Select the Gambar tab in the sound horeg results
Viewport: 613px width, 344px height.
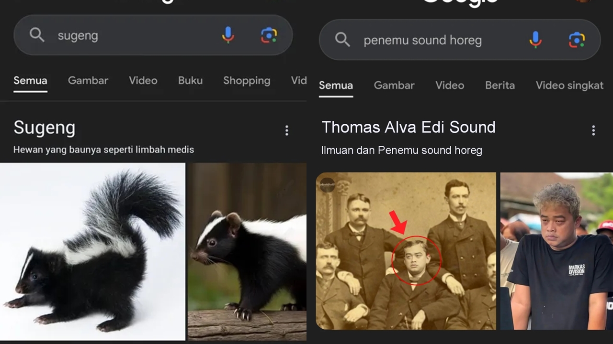pyautogui.click(x=395, y=86)
